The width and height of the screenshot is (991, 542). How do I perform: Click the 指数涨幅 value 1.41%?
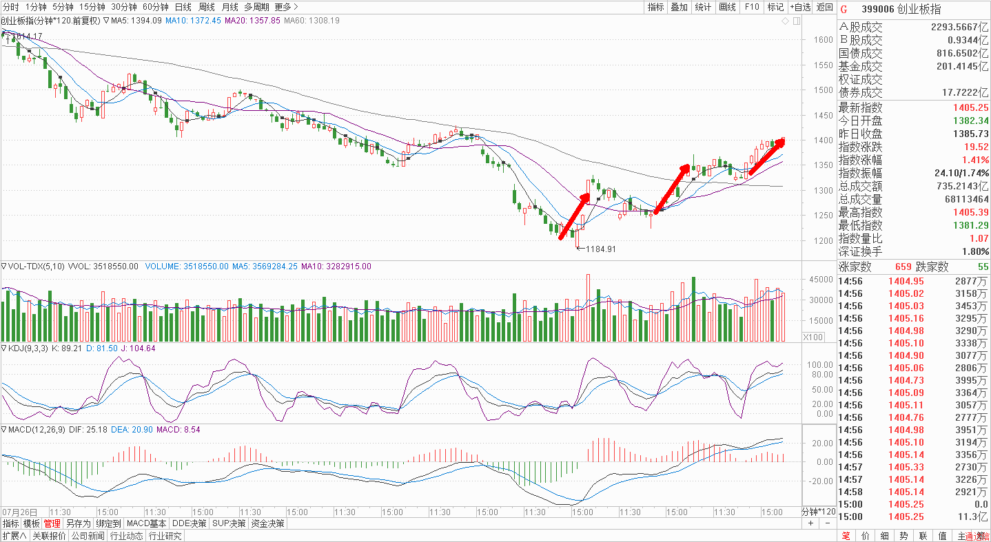click(976, 160)
